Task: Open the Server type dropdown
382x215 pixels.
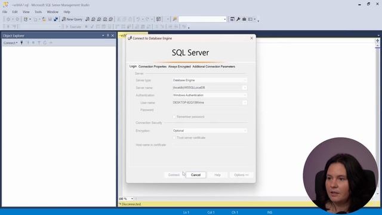Action: (x=210, y=80)
